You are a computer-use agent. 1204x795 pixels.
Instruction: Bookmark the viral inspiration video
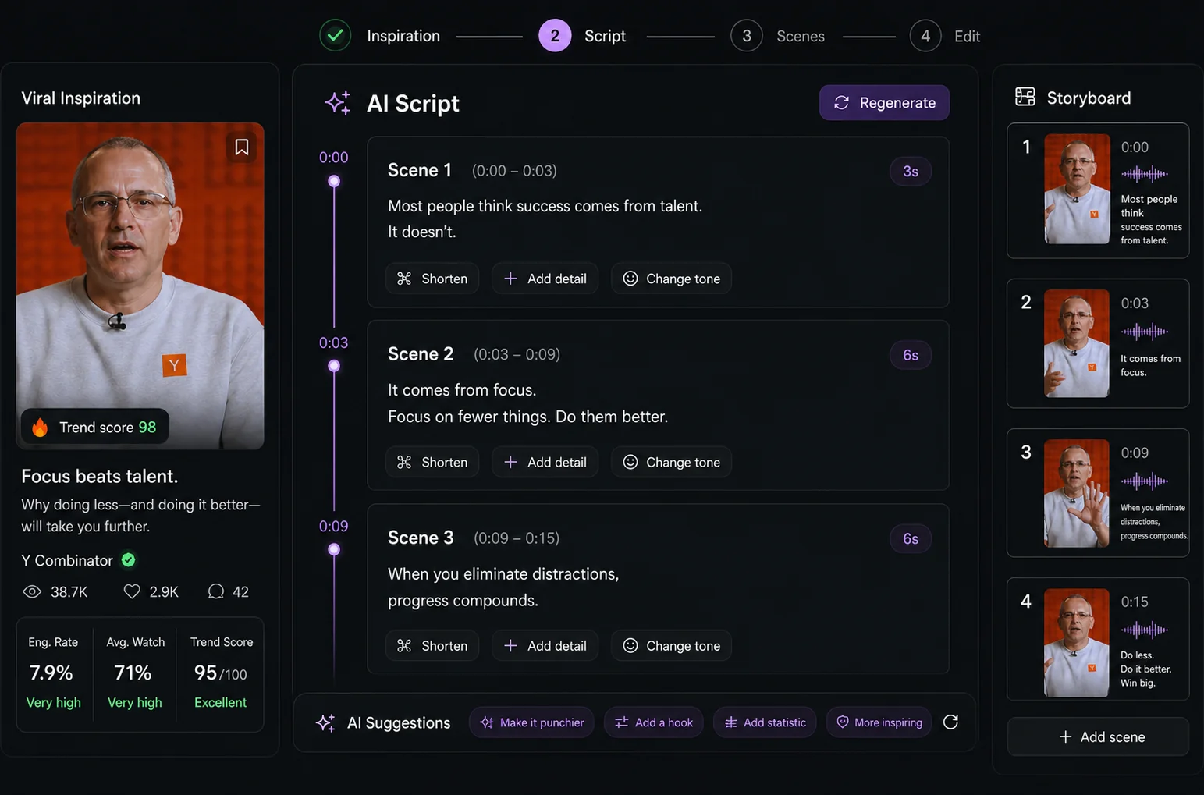[241, 147]
